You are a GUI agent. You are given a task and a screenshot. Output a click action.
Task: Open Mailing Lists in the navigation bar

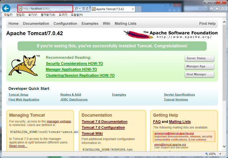point(125,24)
